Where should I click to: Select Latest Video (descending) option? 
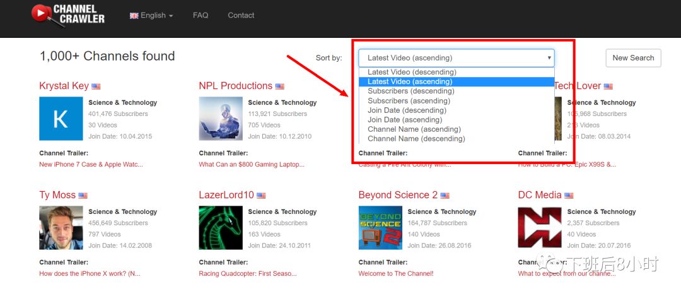coord(412,72)
